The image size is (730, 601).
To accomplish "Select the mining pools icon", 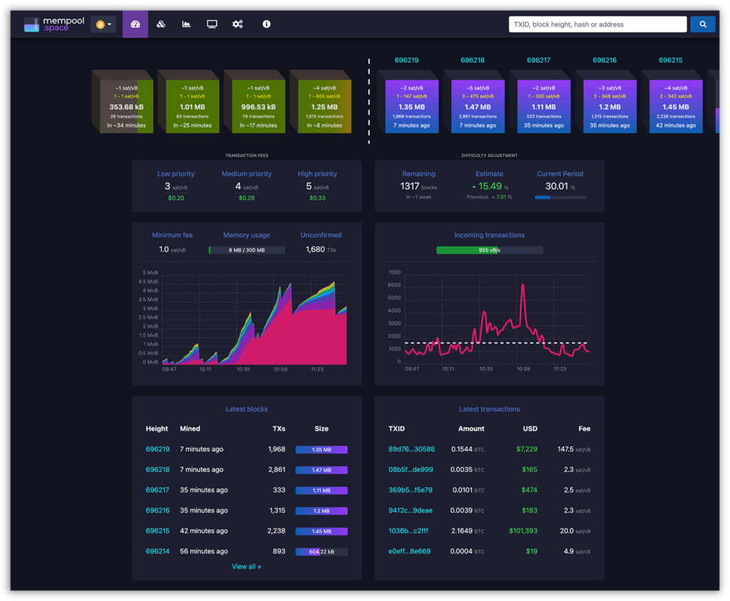I will [160, 23].
